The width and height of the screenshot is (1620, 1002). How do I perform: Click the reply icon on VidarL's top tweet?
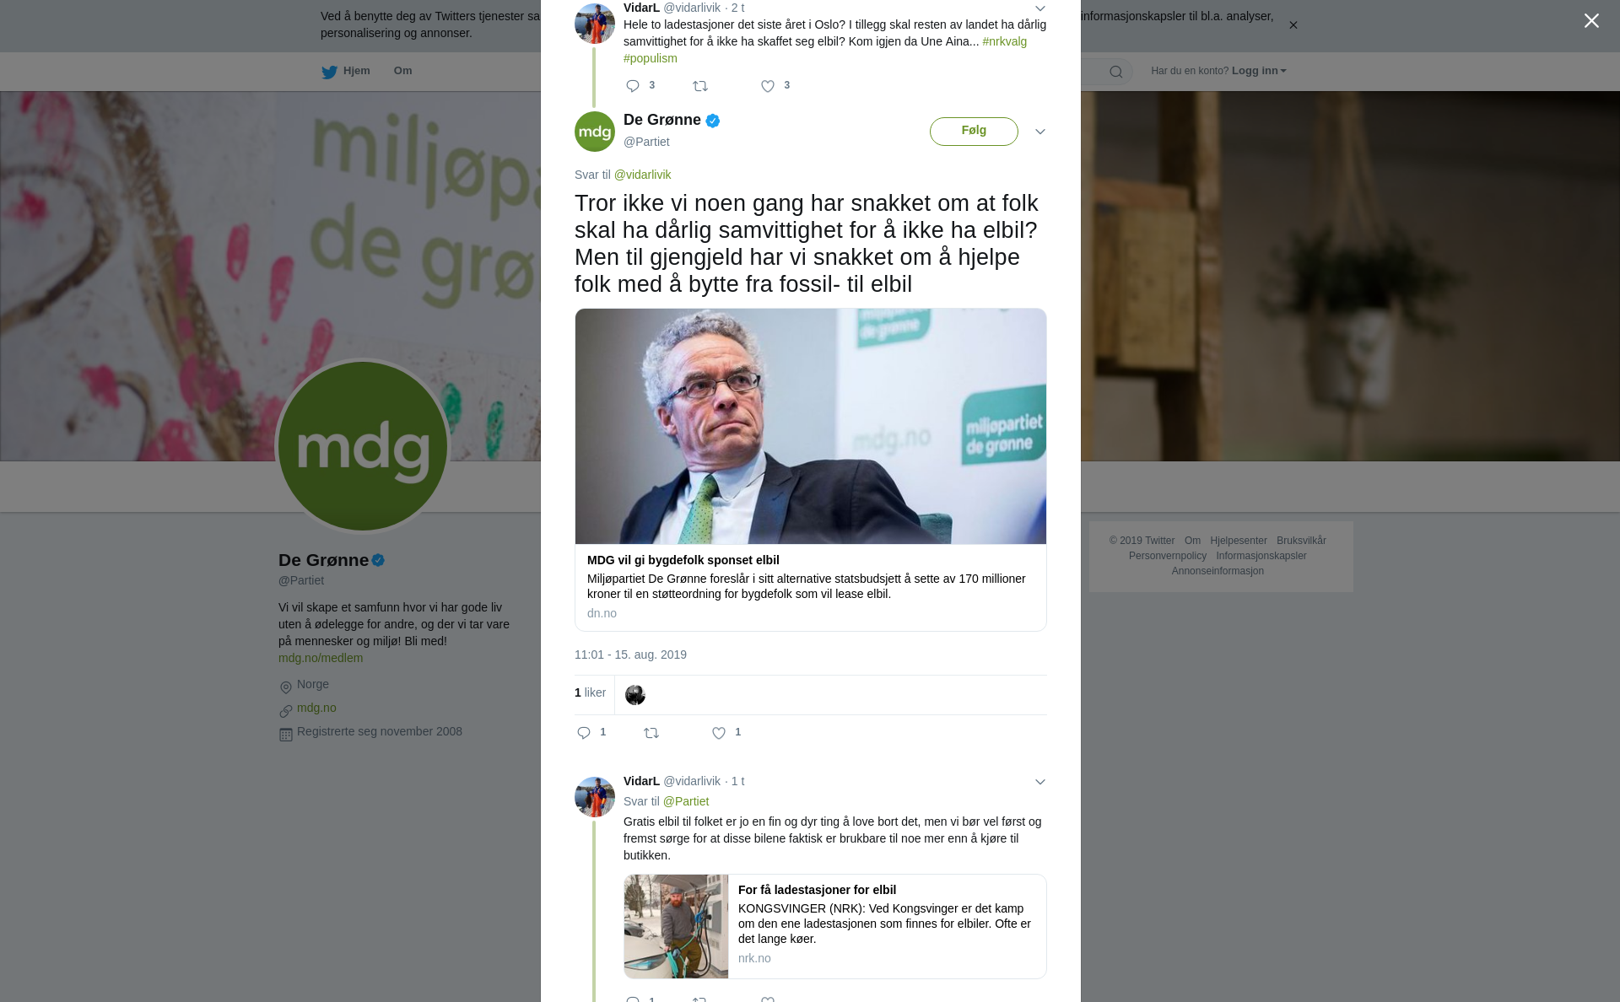pyautogui.click(x=633, y=86)
